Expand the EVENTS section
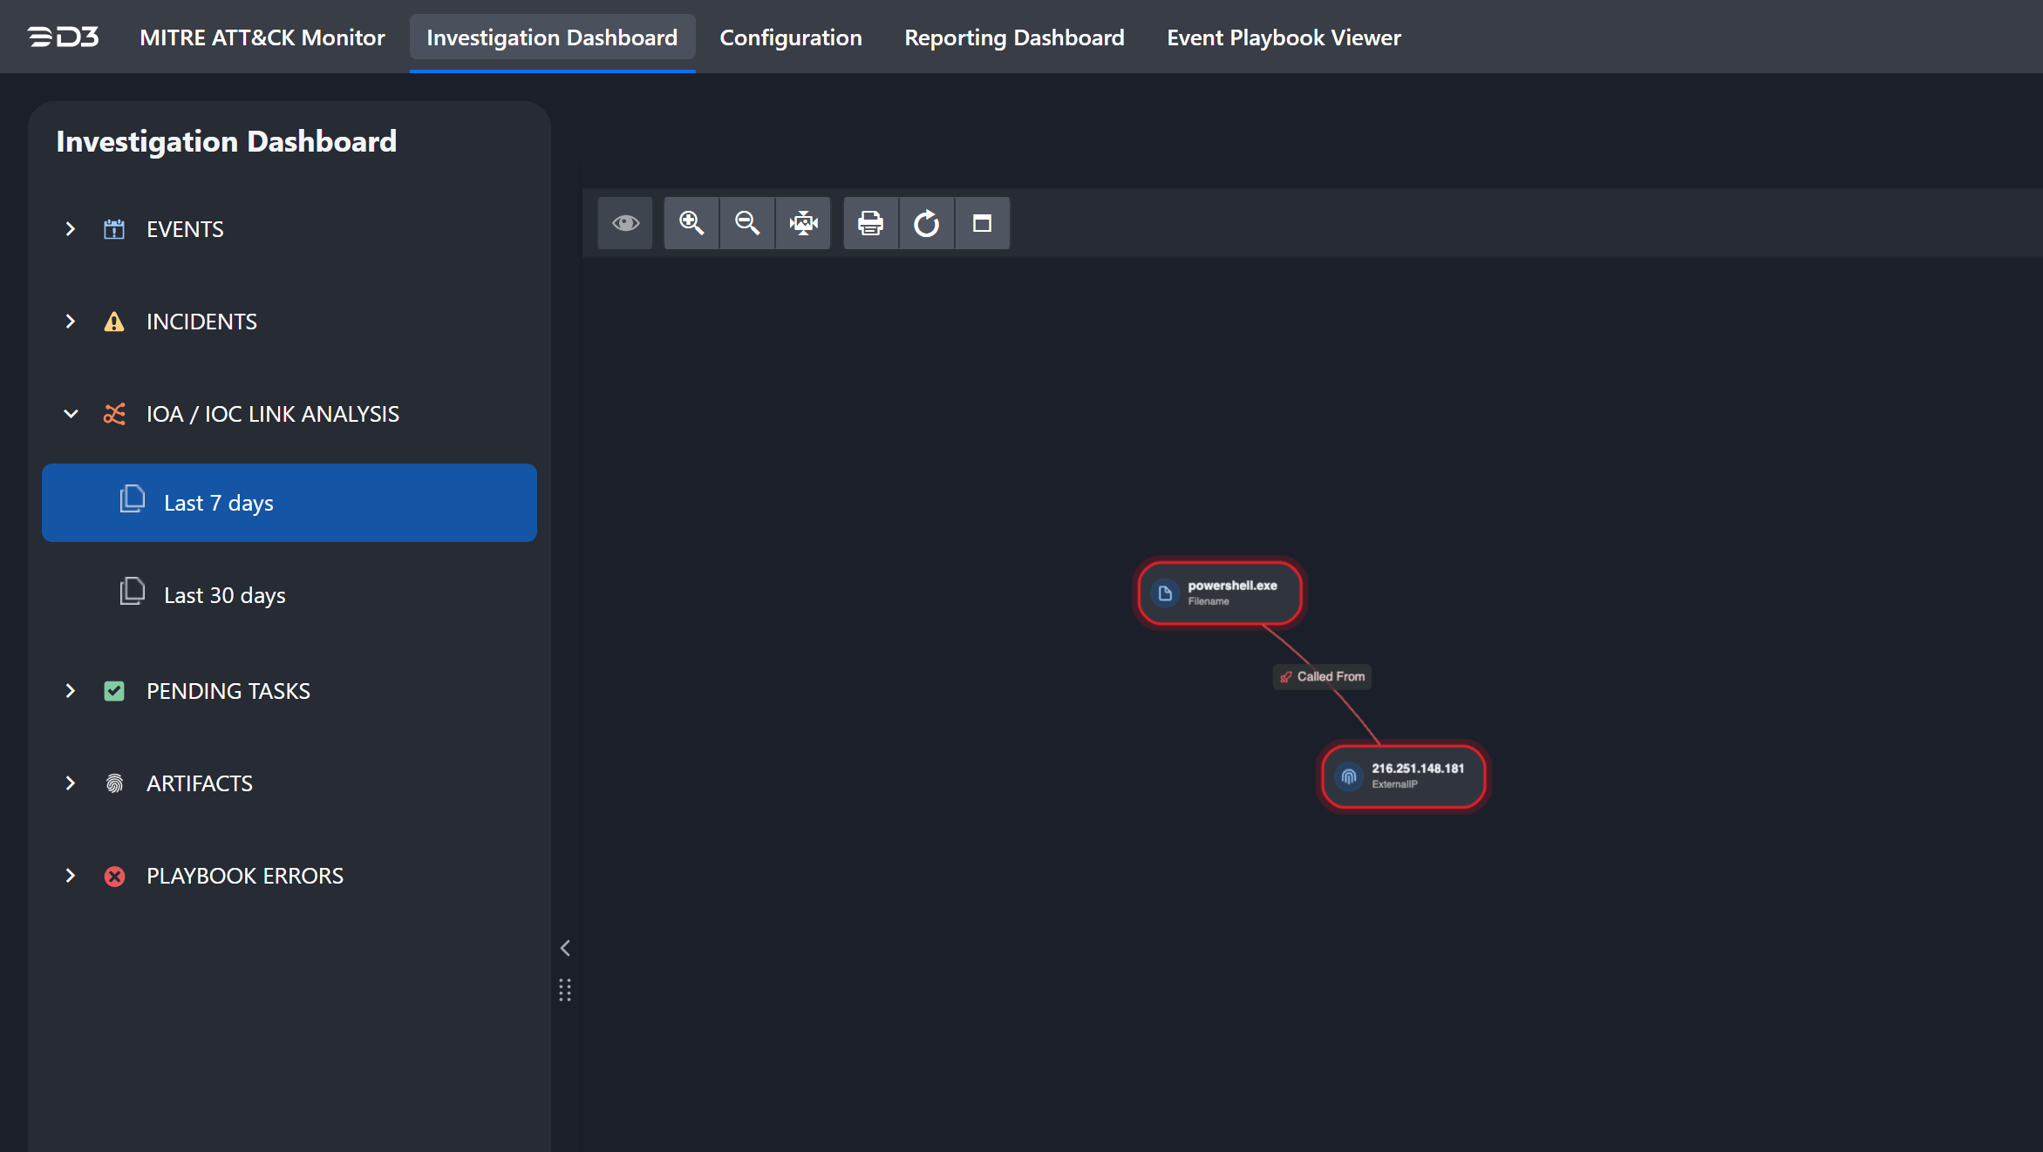 coord(71,229)
